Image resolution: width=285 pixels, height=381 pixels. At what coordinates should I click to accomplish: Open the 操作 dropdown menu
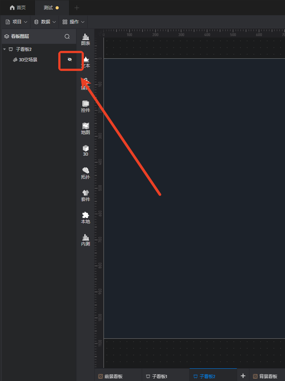coord(73,22)
